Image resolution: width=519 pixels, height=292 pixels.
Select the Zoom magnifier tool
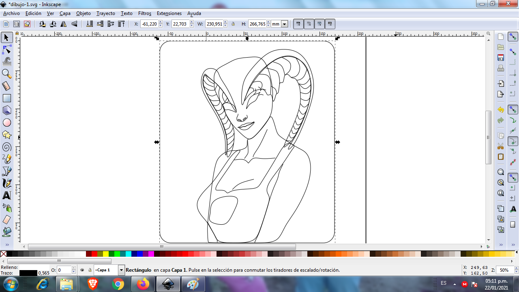tap(6, 74)
